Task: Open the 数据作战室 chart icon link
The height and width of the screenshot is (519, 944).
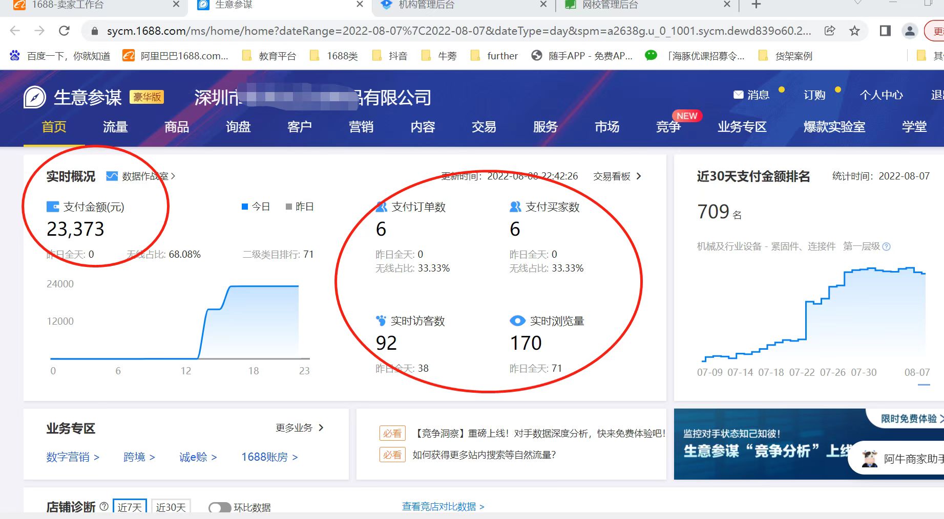Action: pos(112,176)
